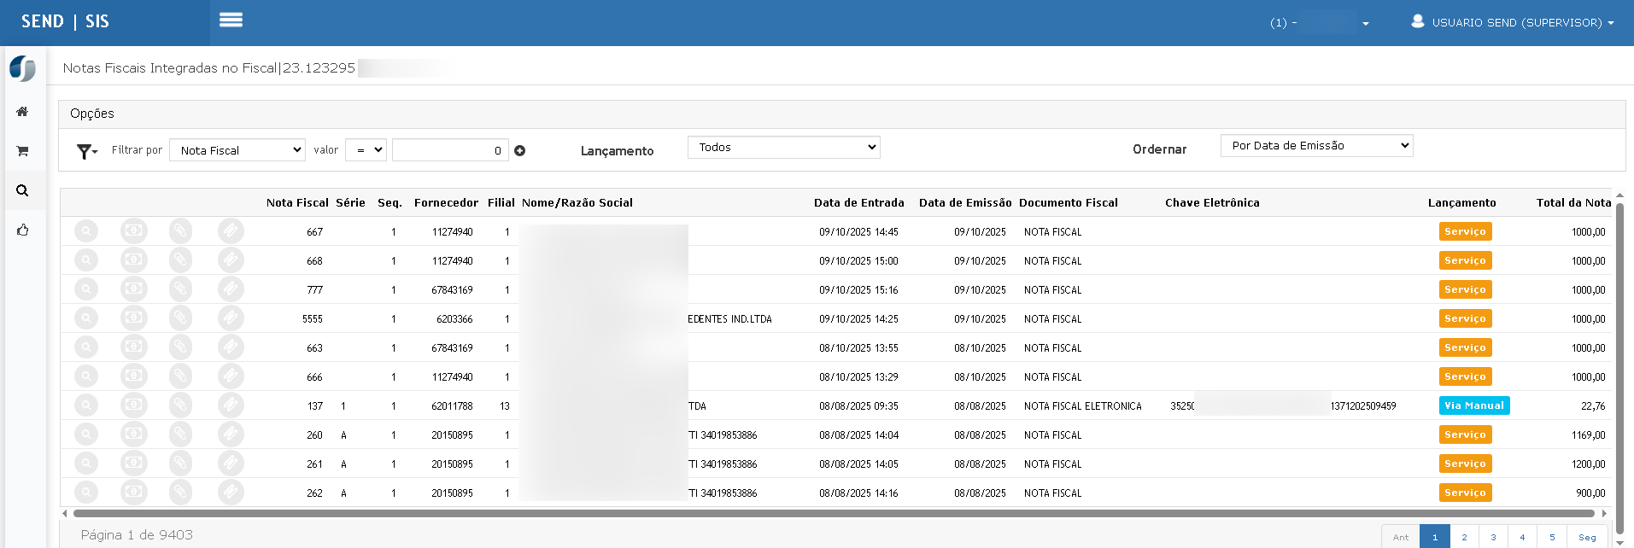
Task: Open the hamburger menu in top bar
Action: point(231,20)
